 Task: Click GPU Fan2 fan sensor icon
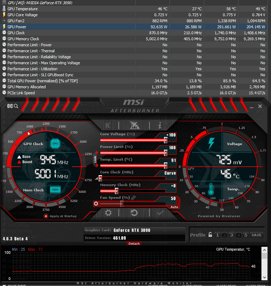pos(4,21)
